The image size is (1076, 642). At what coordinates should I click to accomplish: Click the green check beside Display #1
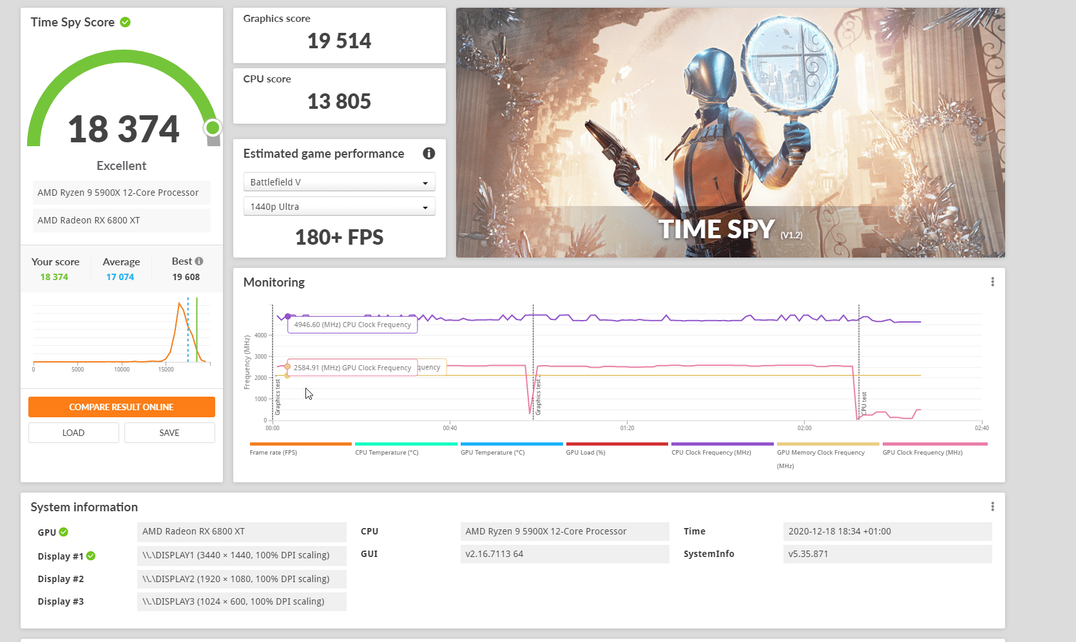[91, 556]
